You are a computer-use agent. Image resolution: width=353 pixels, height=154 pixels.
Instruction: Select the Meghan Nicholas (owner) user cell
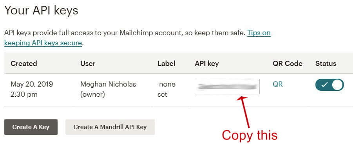coord(108,89)
